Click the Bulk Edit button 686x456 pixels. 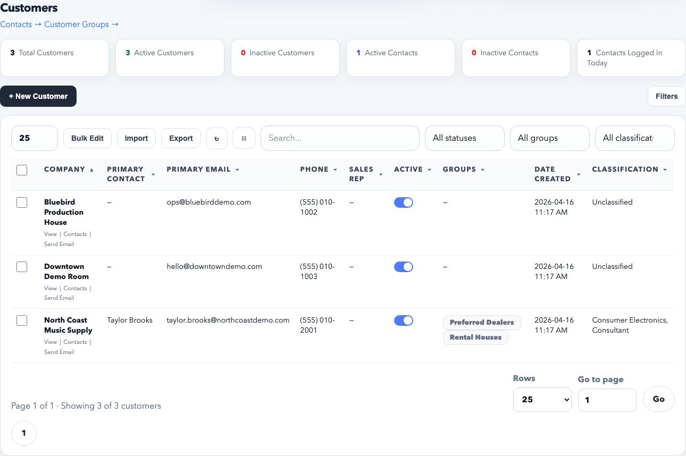87,138
